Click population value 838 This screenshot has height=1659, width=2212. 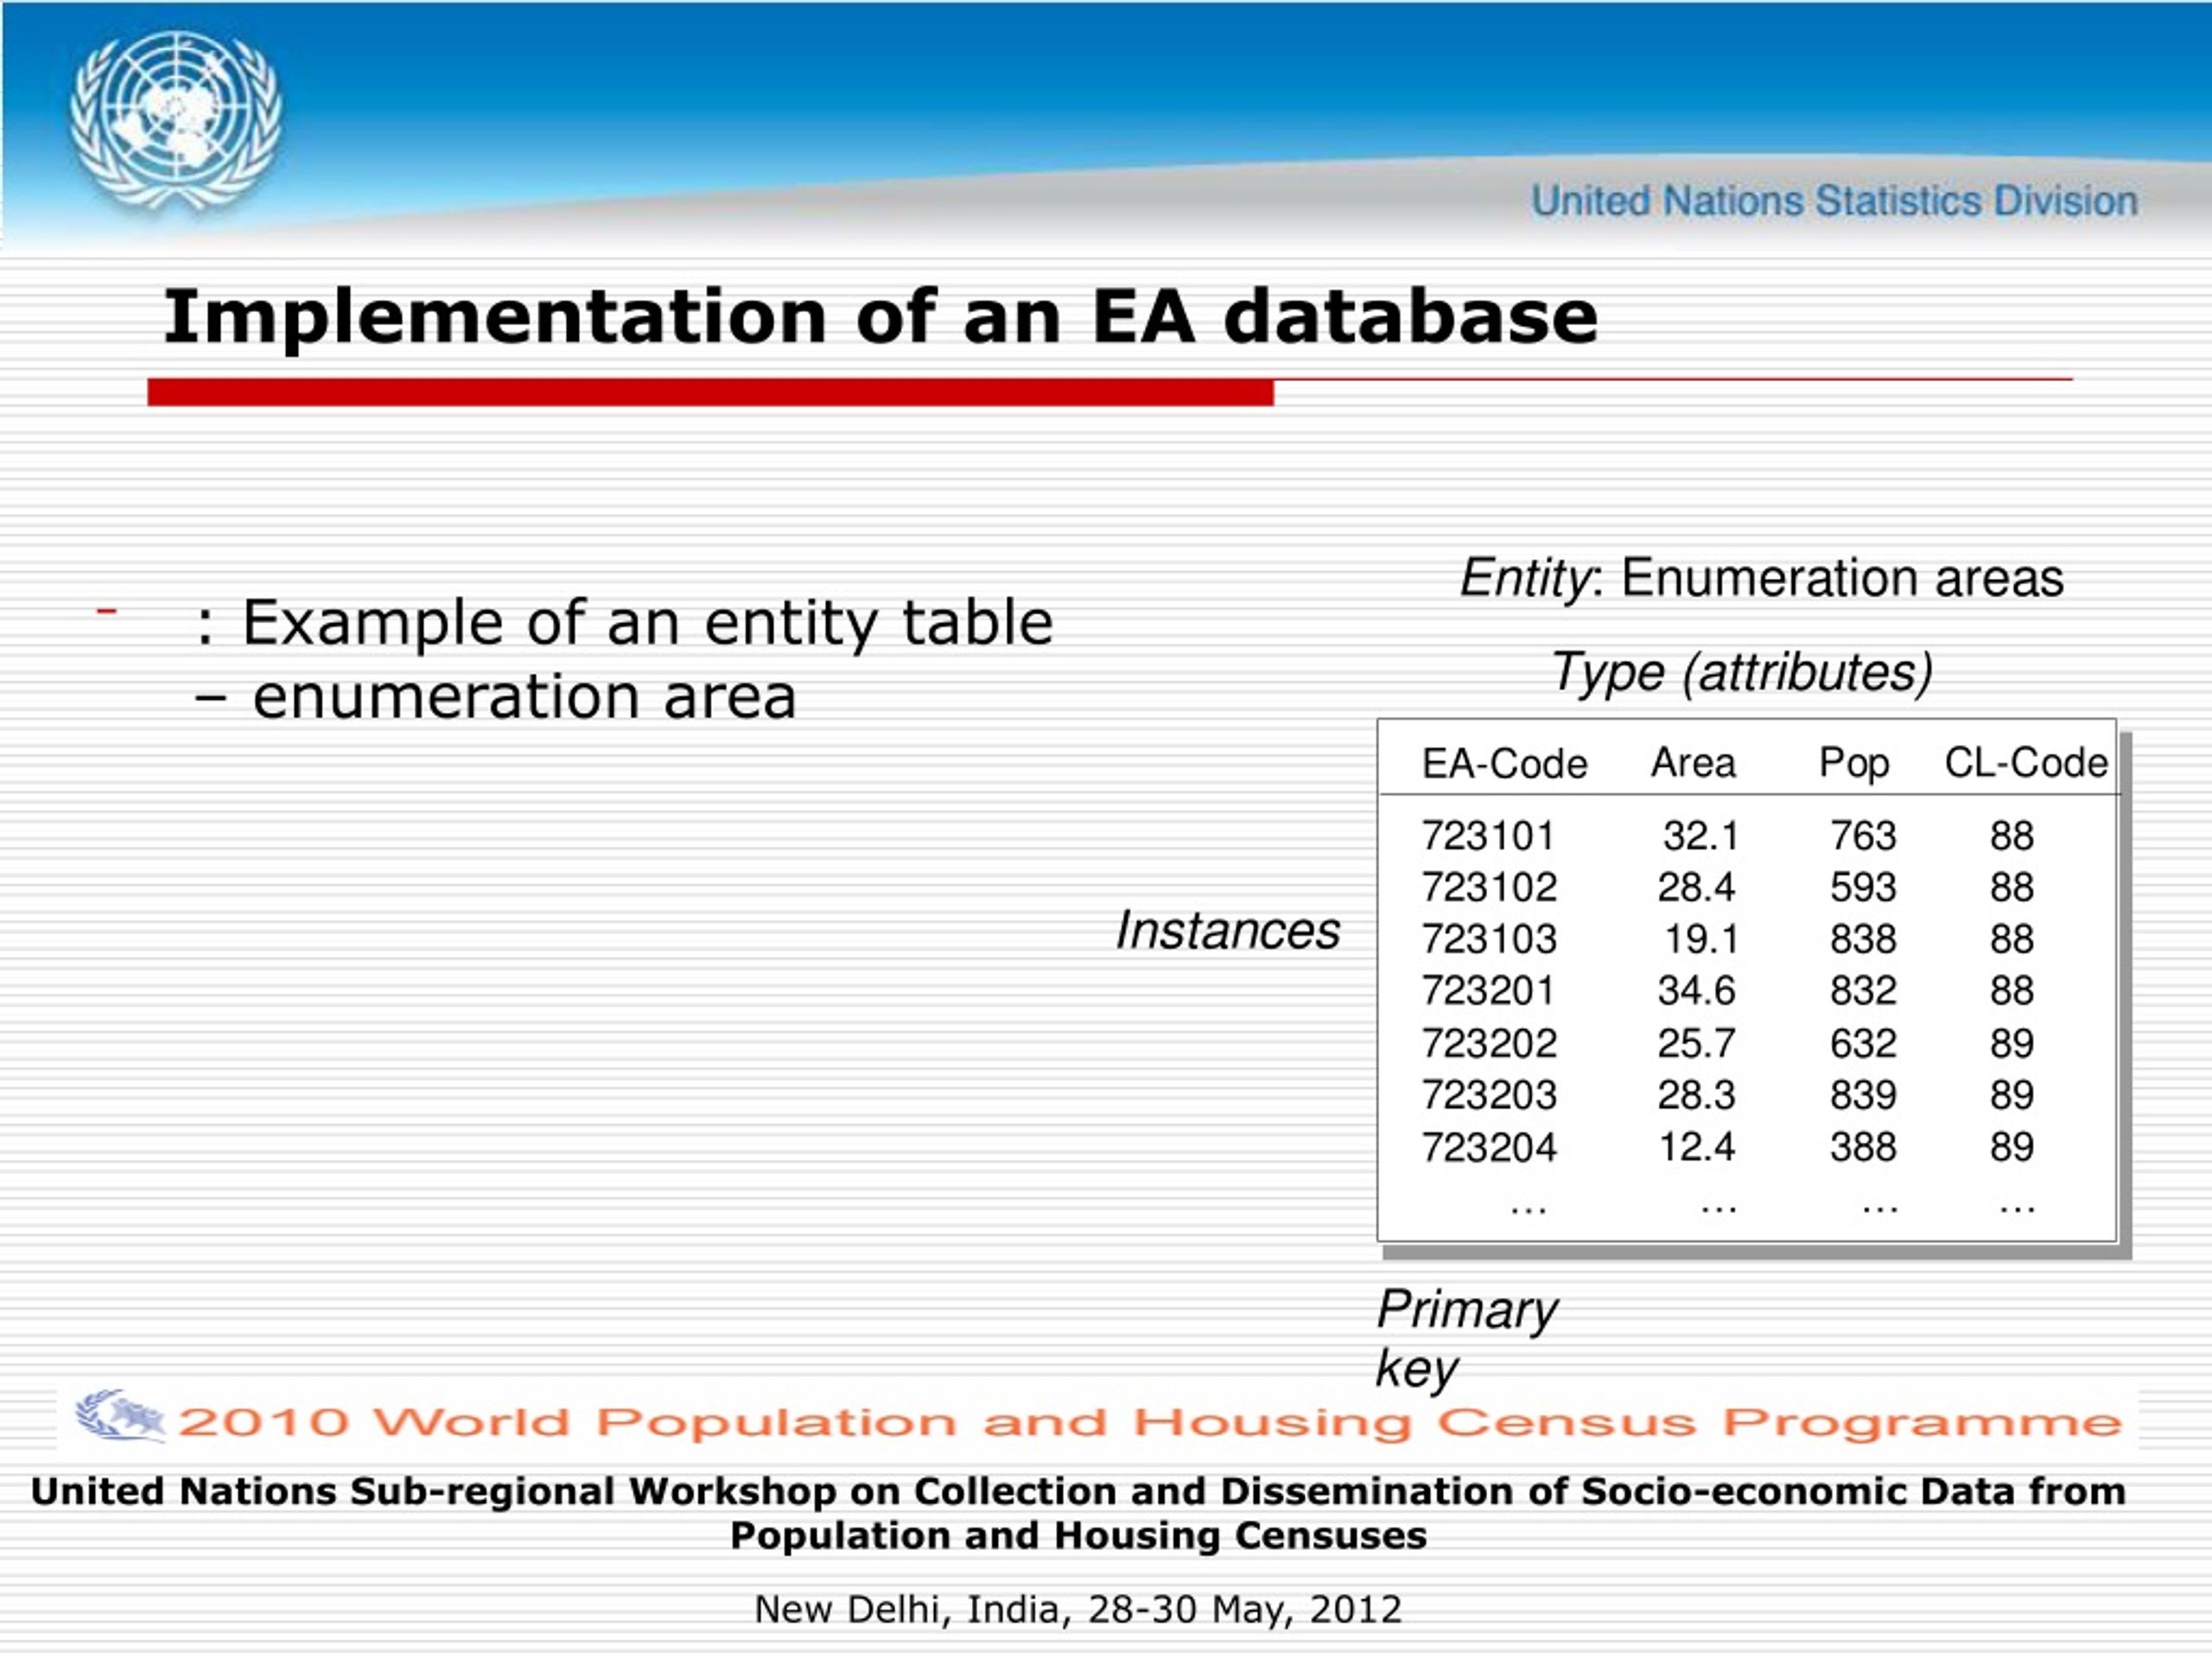1863,940
